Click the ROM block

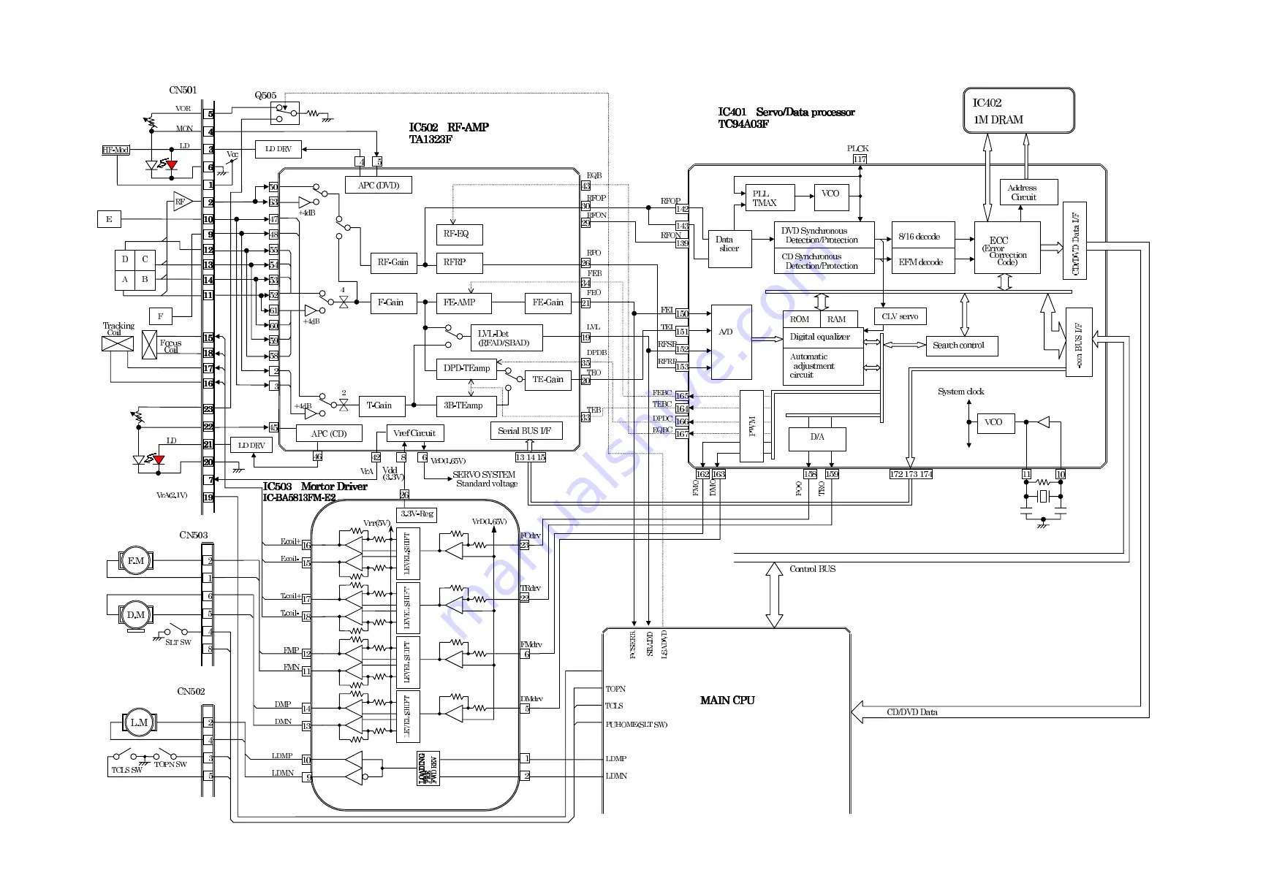click(801, 319)
